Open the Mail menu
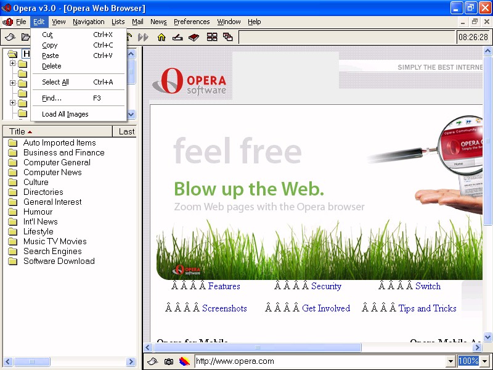 click(137, 22)
